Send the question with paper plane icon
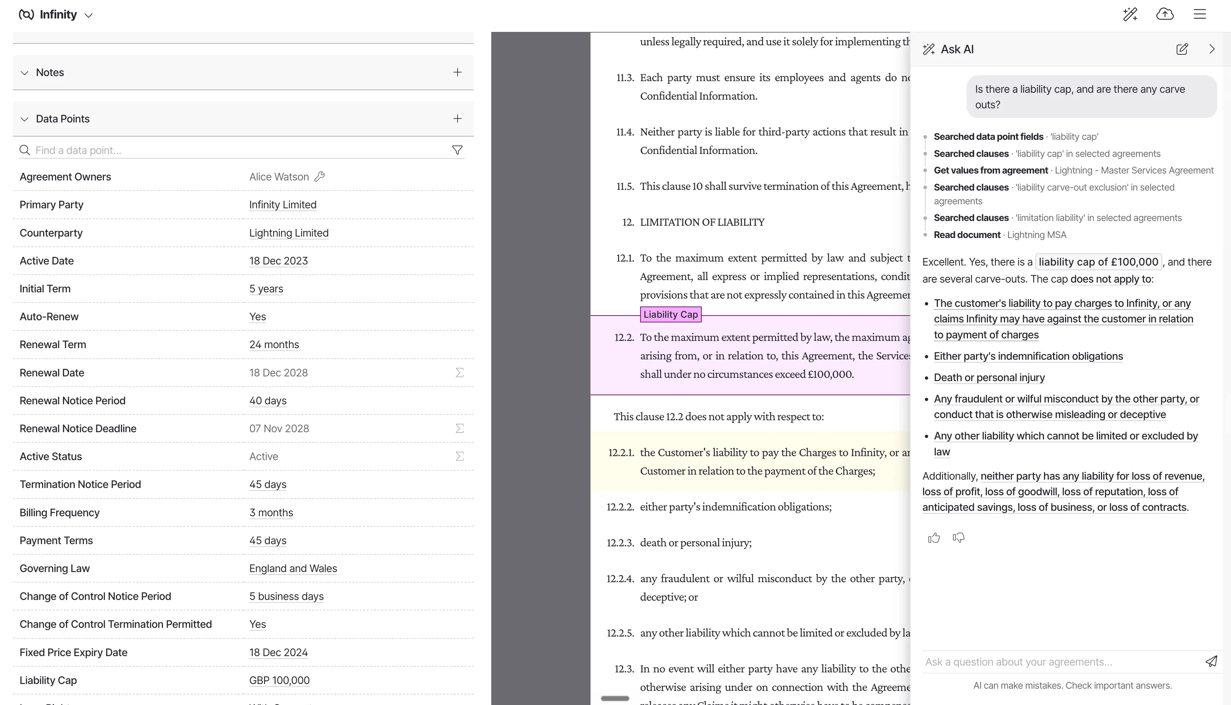This screenshot has width=1231, height=705. point(1211,662)
